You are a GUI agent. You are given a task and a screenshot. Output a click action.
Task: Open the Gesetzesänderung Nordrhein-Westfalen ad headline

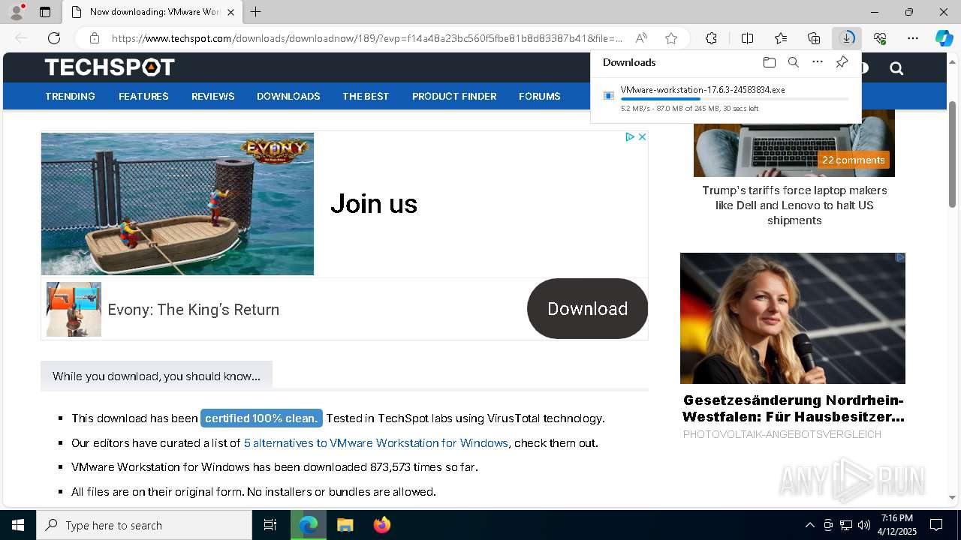coord(793,408)
